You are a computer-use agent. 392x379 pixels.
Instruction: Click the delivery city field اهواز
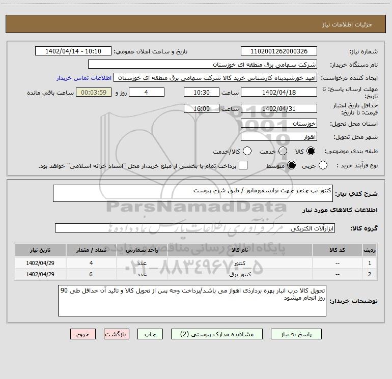279,137
